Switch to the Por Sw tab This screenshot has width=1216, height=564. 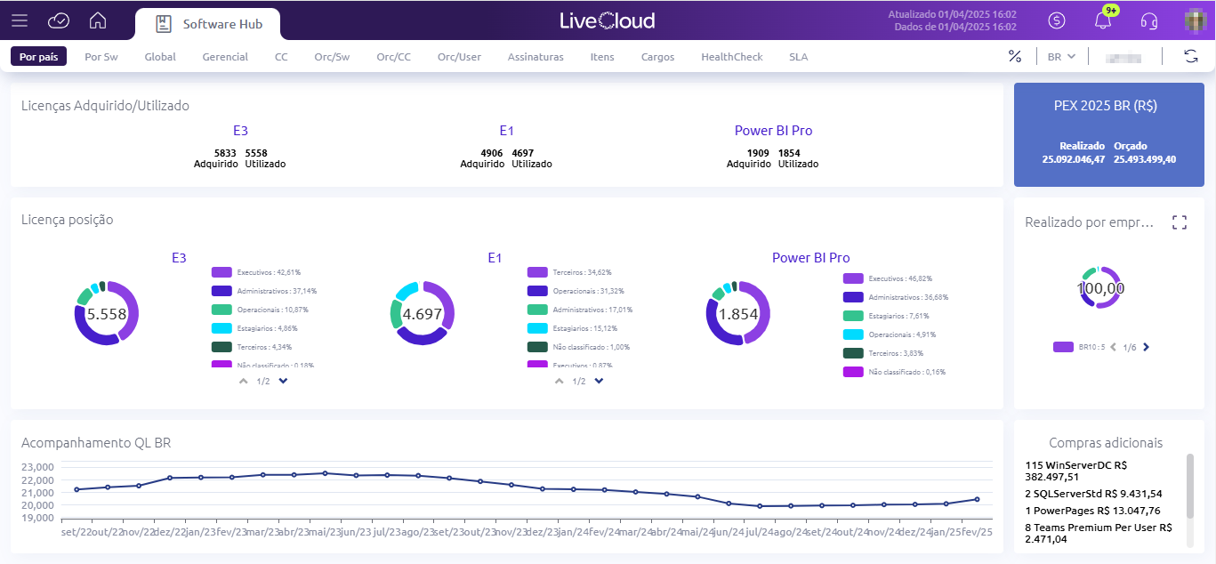coord(101,56)
